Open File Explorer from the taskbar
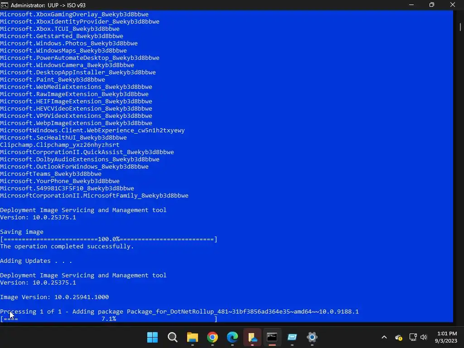Image resolution: width=464 pixels, height=348 pixels. (192, 337)
